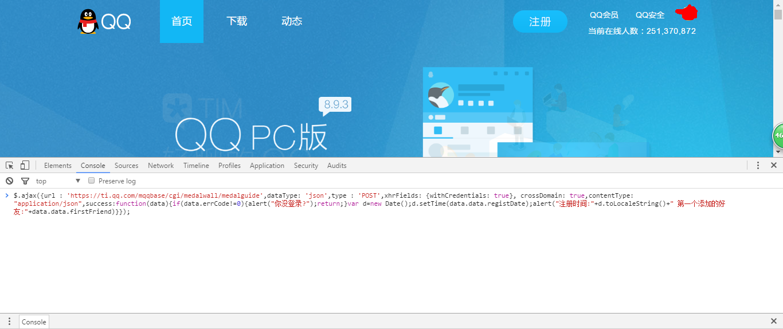This screenshot has width=783, height=329.
Task: Click the 注册 register button
Action: click(x=540, y=22)
